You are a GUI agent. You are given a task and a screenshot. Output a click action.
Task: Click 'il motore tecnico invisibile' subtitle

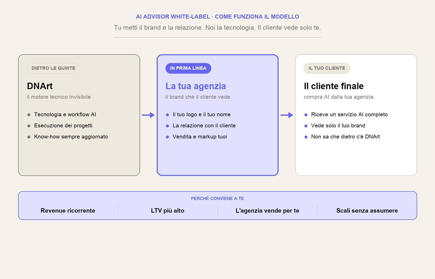(59, 97)
